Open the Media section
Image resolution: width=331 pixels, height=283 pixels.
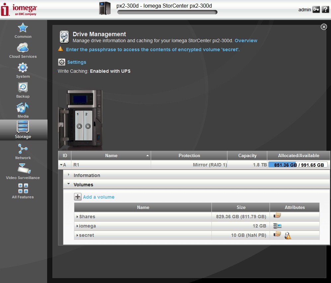pos(23,110)
